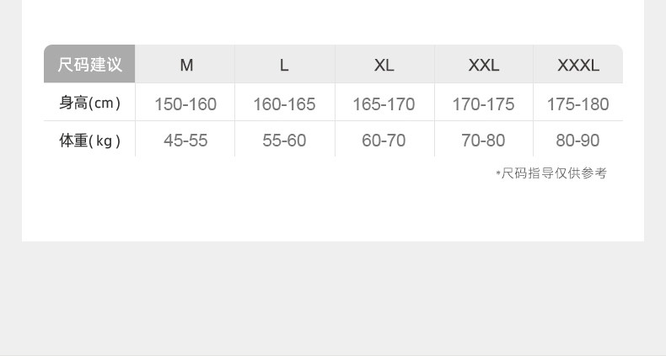Select the L size column header

(284, 65)
